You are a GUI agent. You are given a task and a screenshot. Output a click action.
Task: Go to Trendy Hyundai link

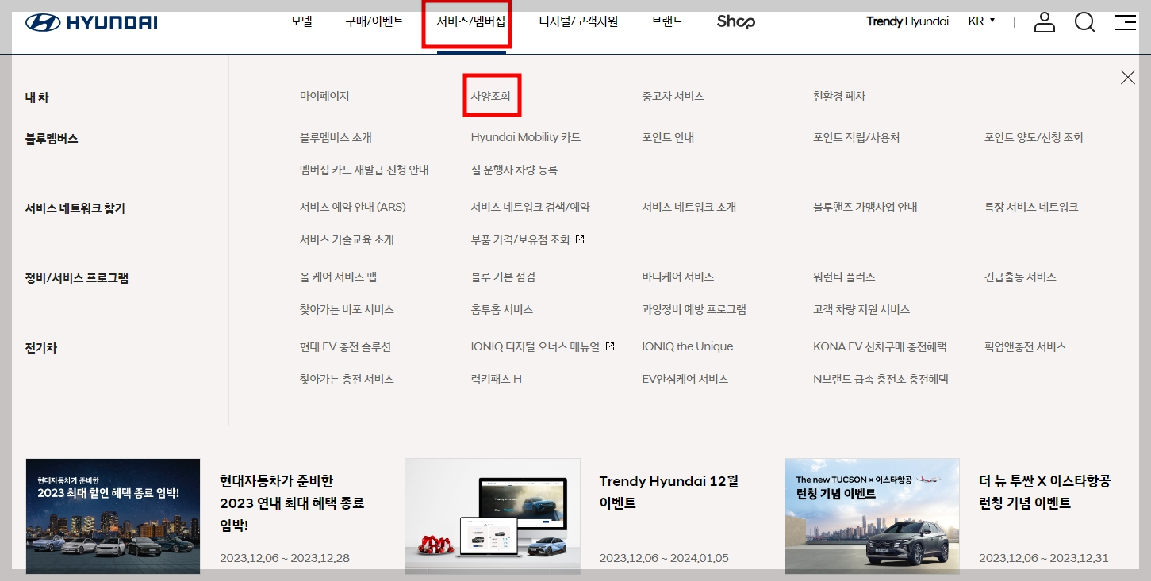tap(907, 21)
